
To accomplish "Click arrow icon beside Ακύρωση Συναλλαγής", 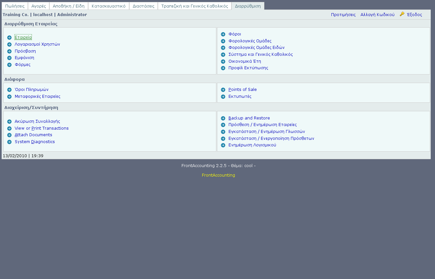I will coord(9,121).
